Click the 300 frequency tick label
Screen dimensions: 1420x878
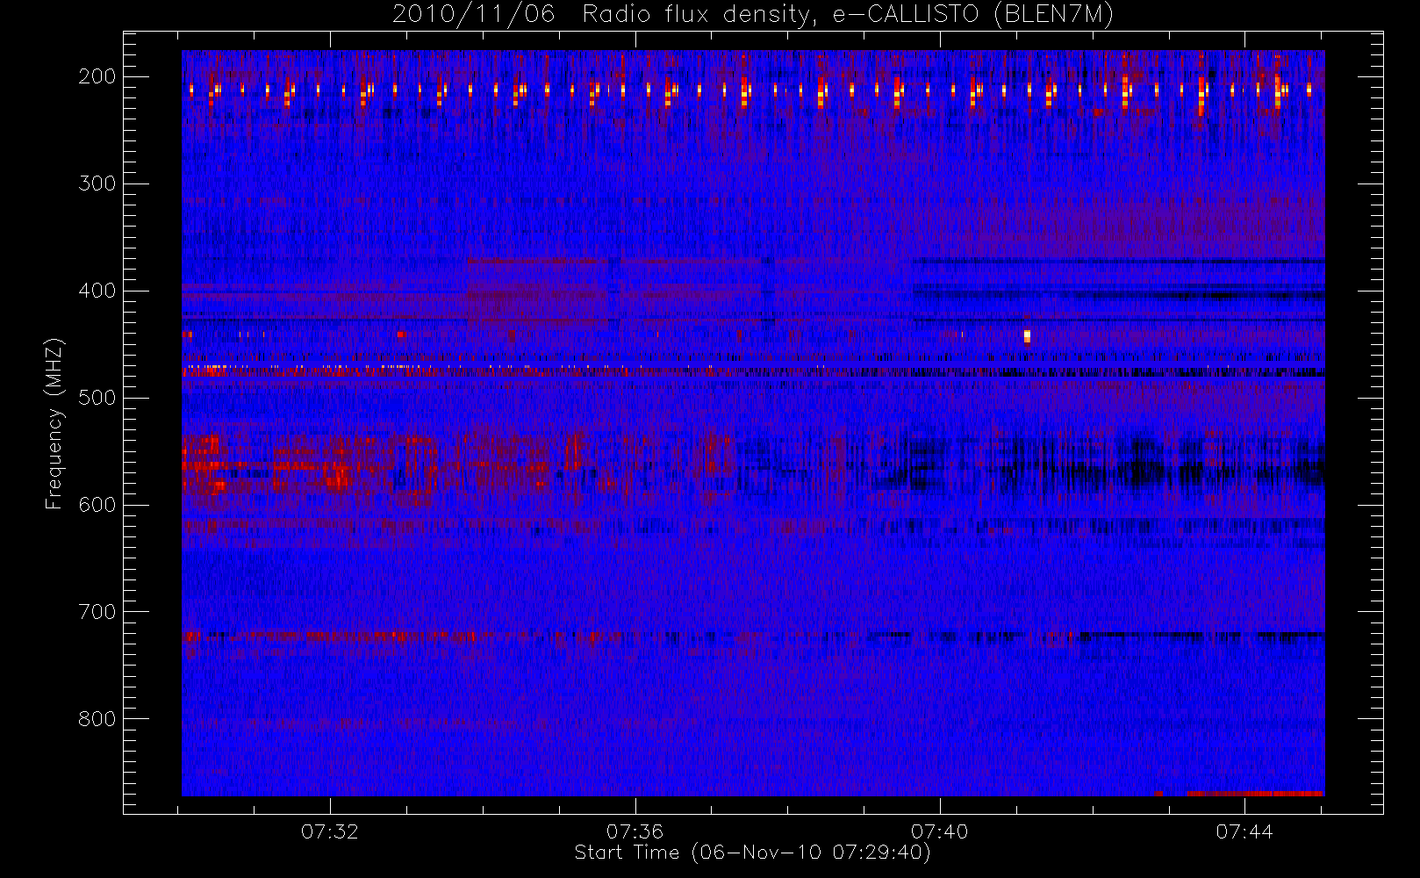[97, 184]
